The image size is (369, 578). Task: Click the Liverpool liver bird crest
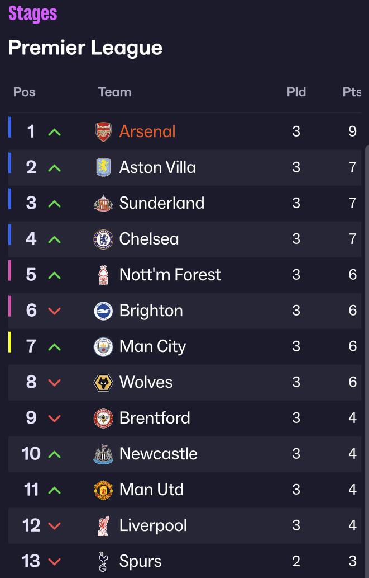[x=103, y=525]
